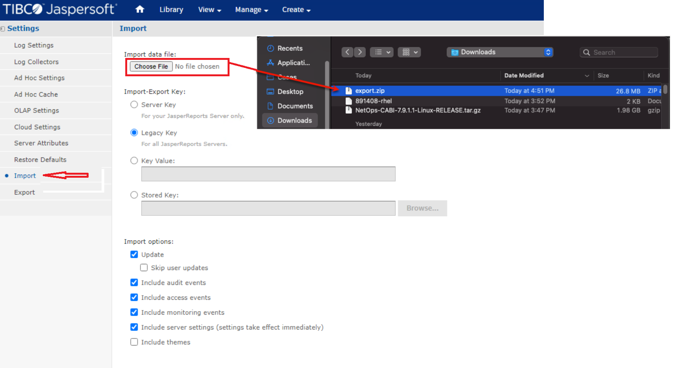Enable the Skip user updates checkbox
679x368 pixels.
144,268
